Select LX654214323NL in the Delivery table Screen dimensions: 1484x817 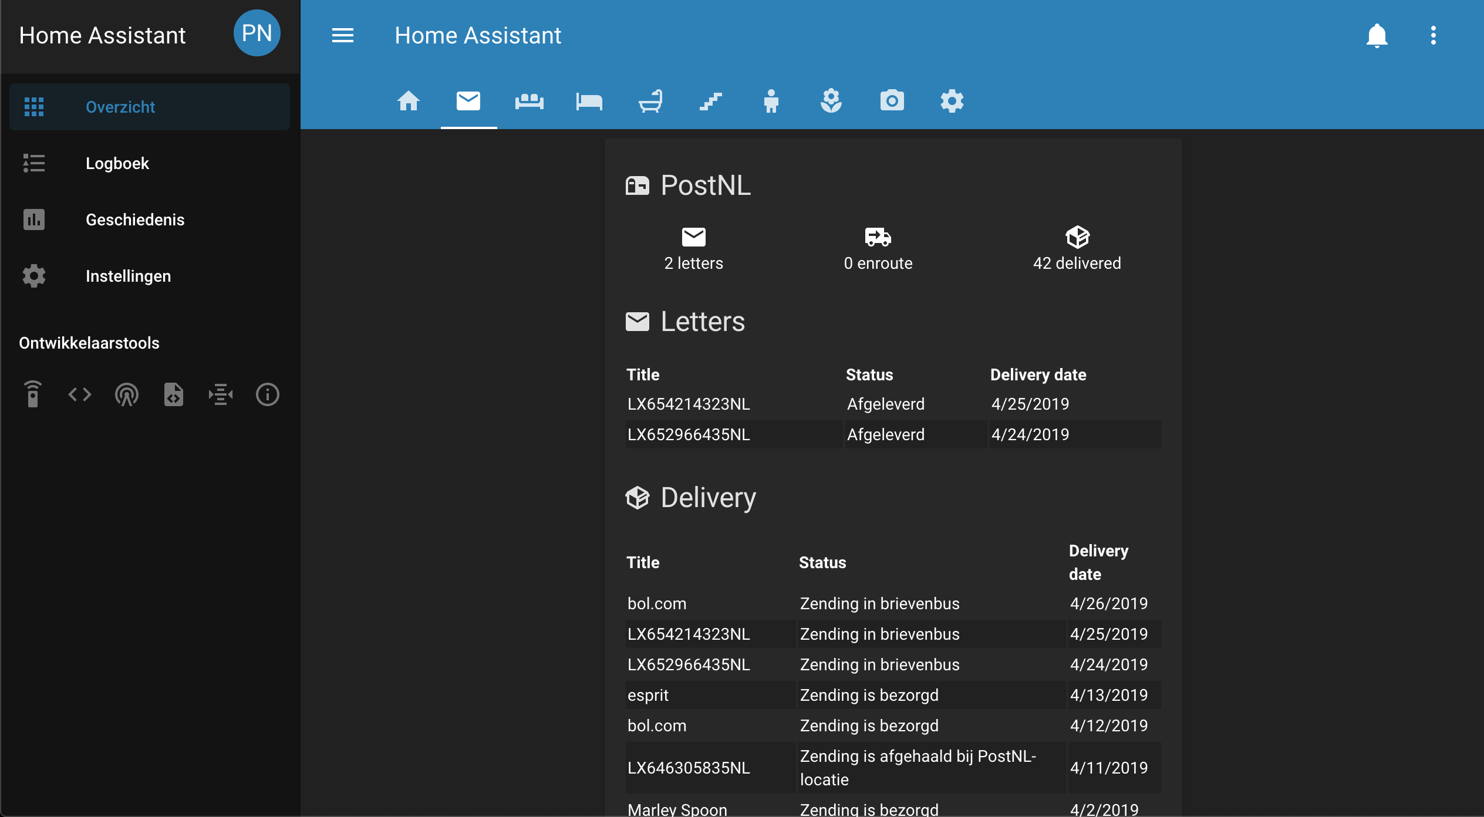tap(689, 634)
